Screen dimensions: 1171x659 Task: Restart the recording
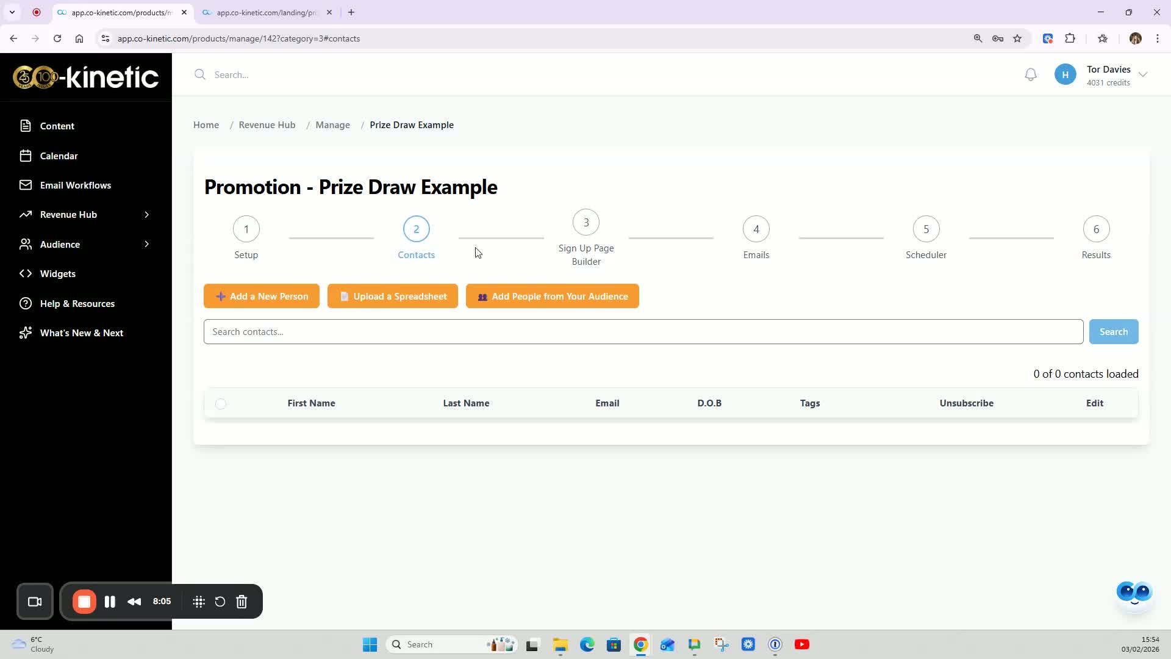point(220,602)
